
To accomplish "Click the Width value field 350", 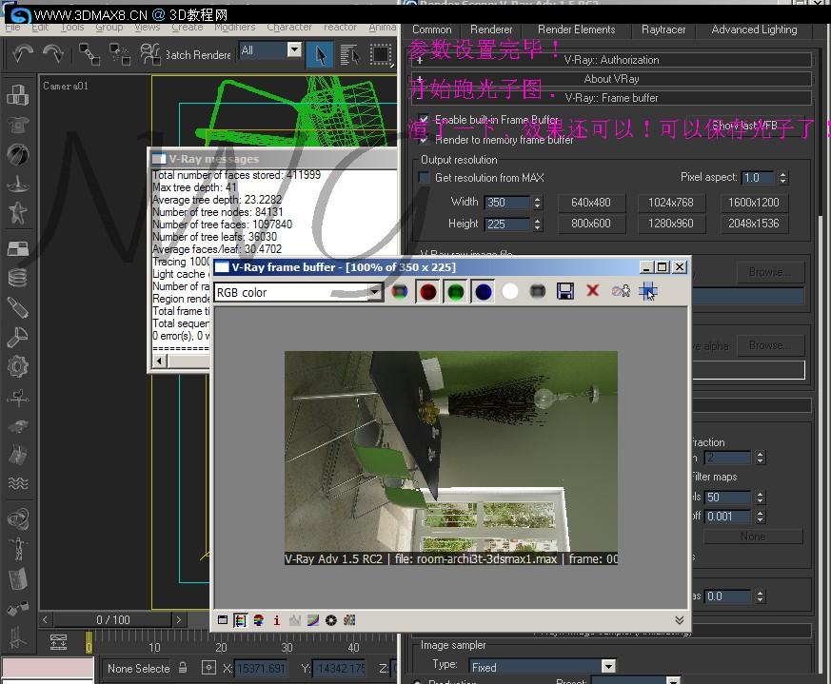I will (x=507, y=203).
